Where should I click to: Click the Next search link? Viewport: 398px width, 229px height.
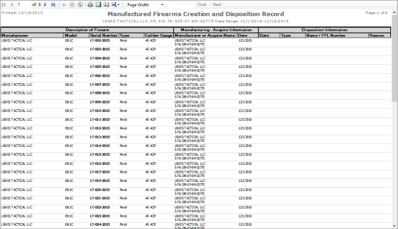coord(217,5)
